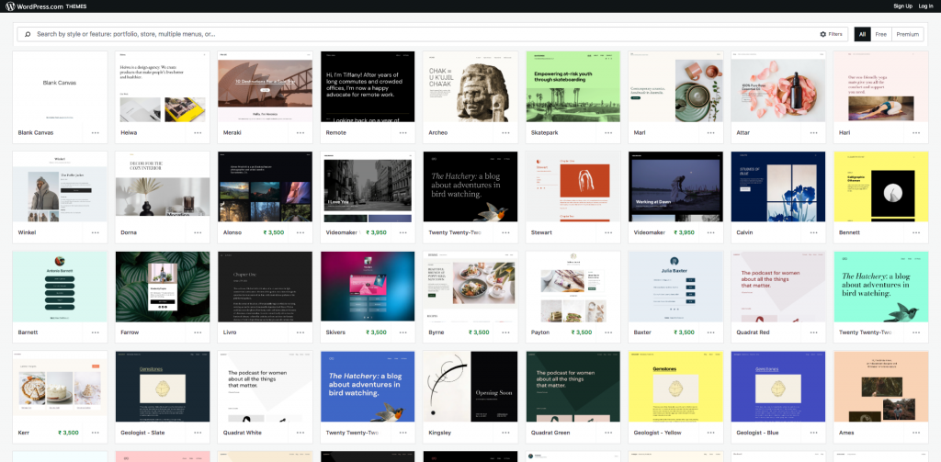Select the All themes tab
This screenshot has width=941, height=462.
[862, 34]
